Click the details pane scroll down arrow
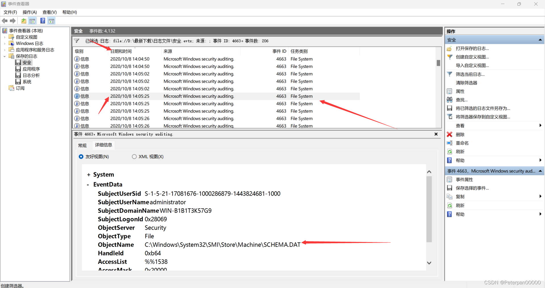This screenshot has width=545, height=288. click(429, 263)
